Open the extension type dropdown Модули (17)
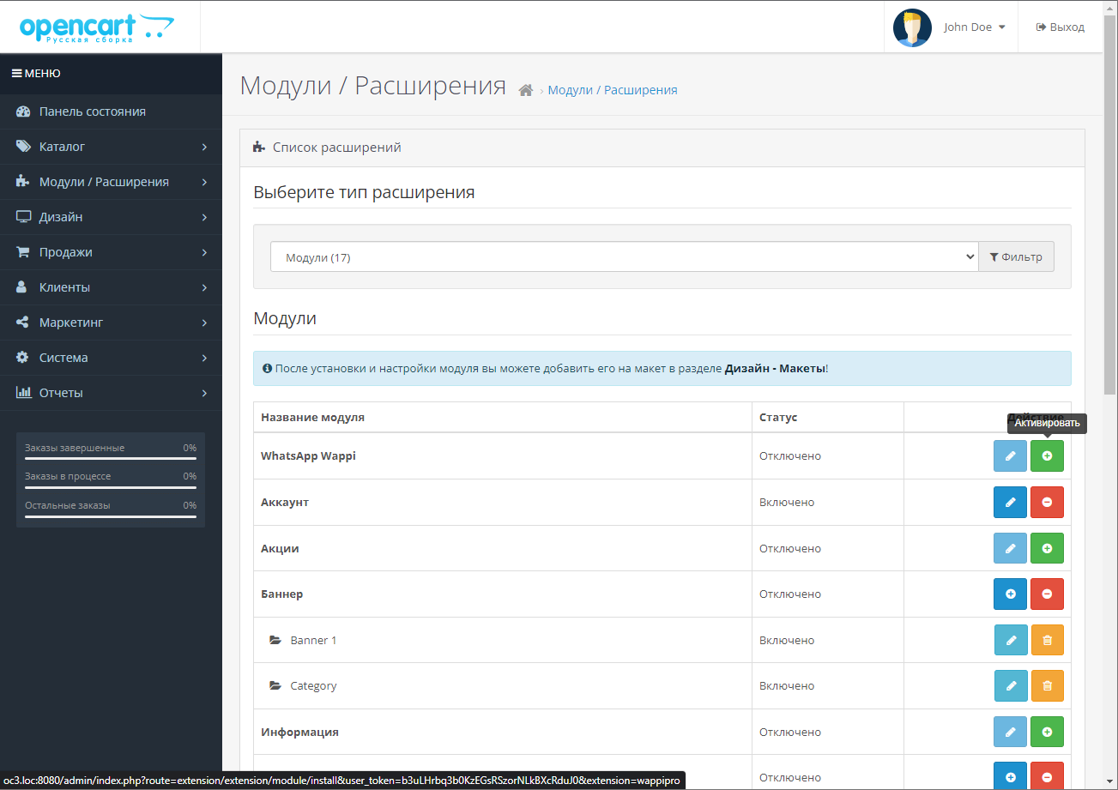This screenshot has height=790, width=1118. click(x=624, y=257)
